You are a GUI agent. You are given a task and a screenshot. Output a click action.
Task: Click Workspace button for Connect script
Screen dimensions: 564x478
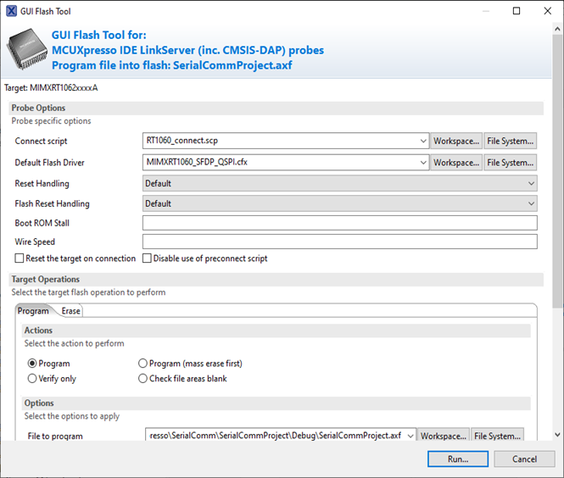point(456,142)
